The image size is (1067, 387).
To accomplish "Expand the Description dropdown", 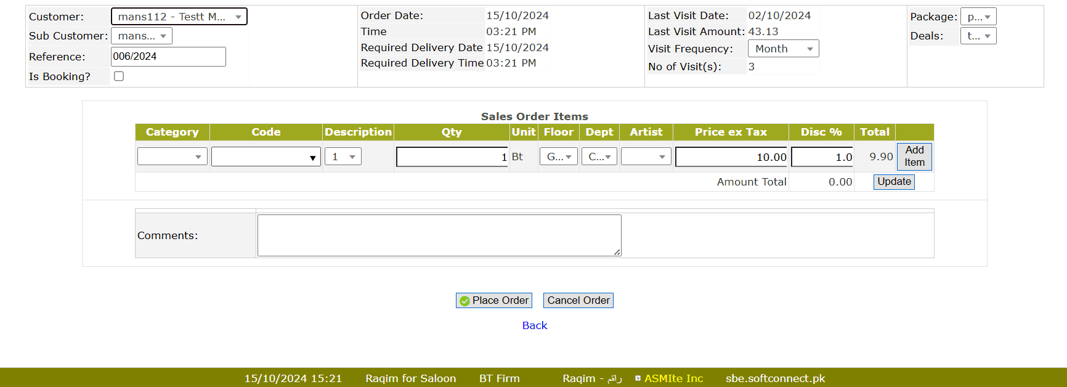I will click(343, 157).
